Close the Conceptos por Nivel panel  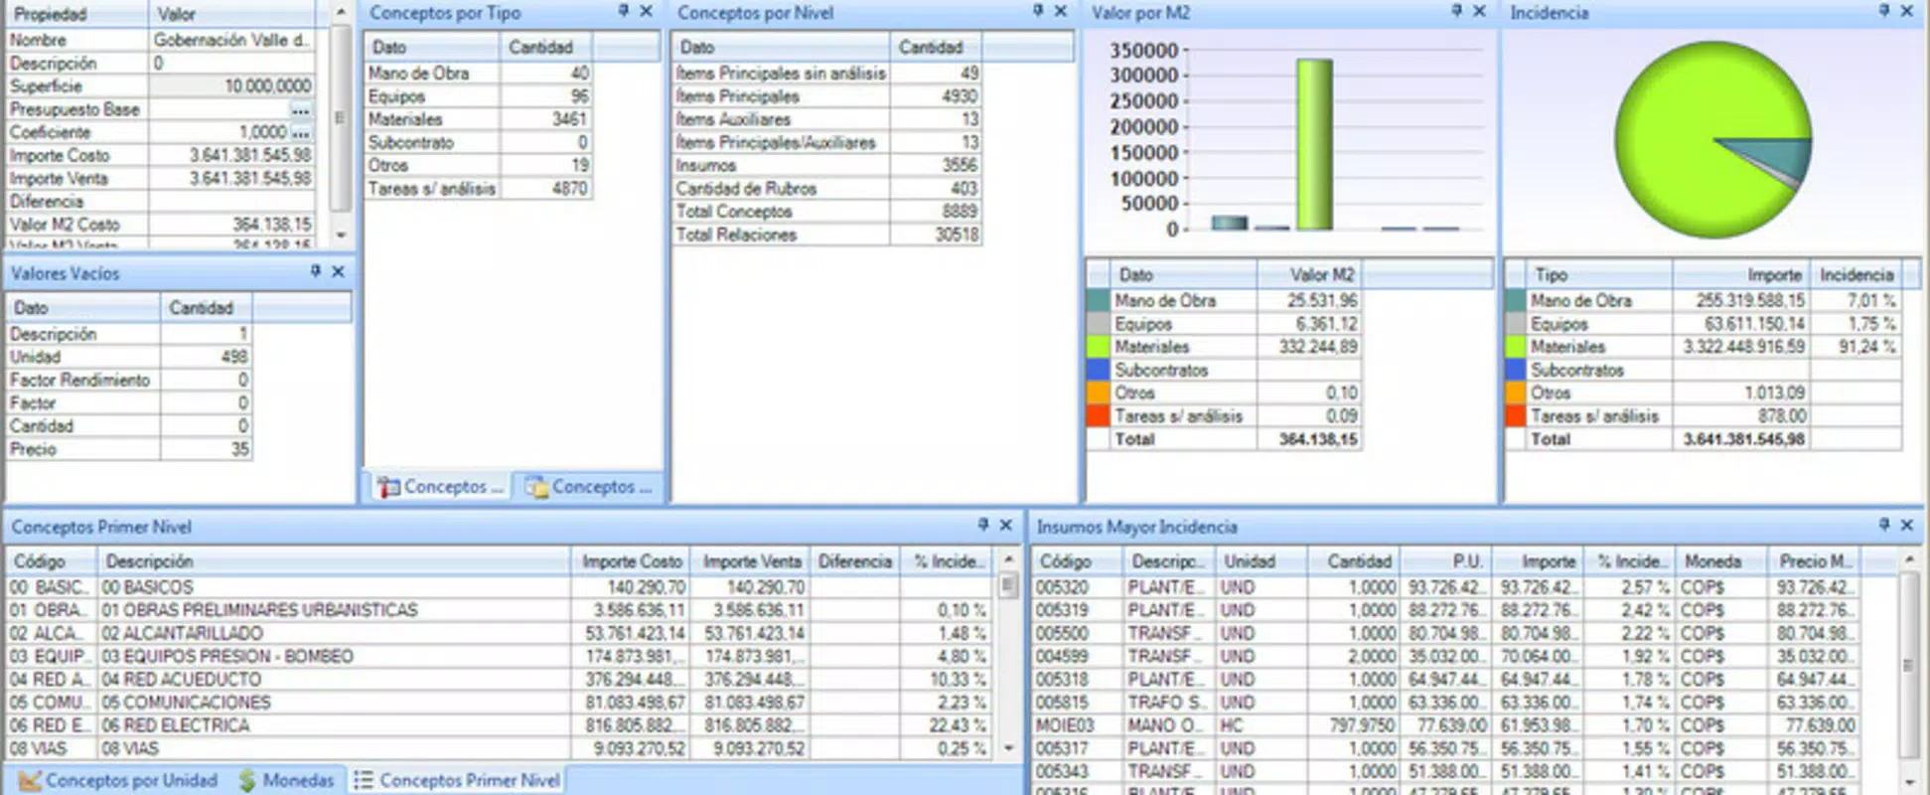point(1060,11)
